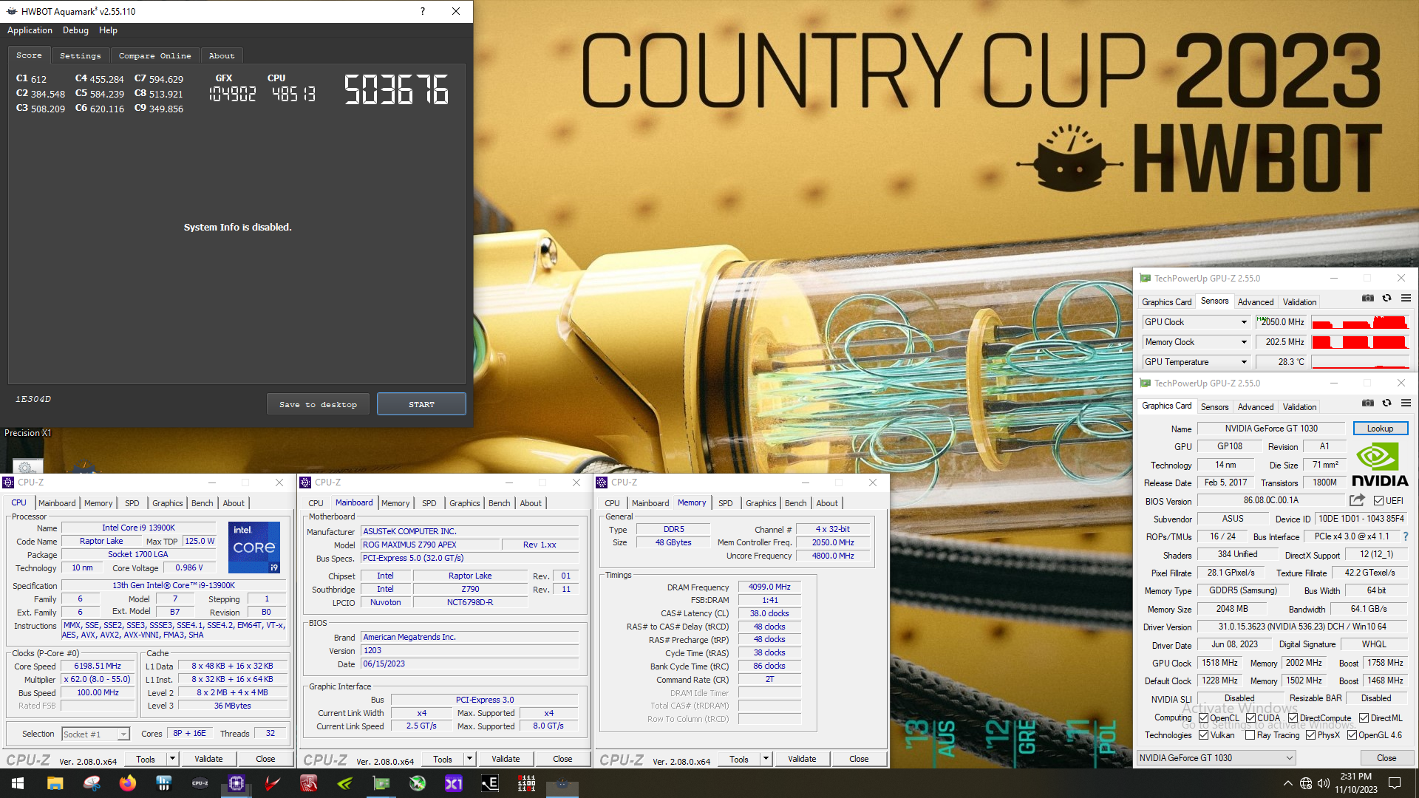Screen dimensions: 1419x798
Task: Click GPU-Z graphics card taskbar icon
Action: (381, 783)
